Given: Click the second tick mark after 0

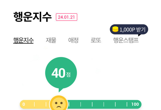Looking at the screenshot, I should 46,104.
